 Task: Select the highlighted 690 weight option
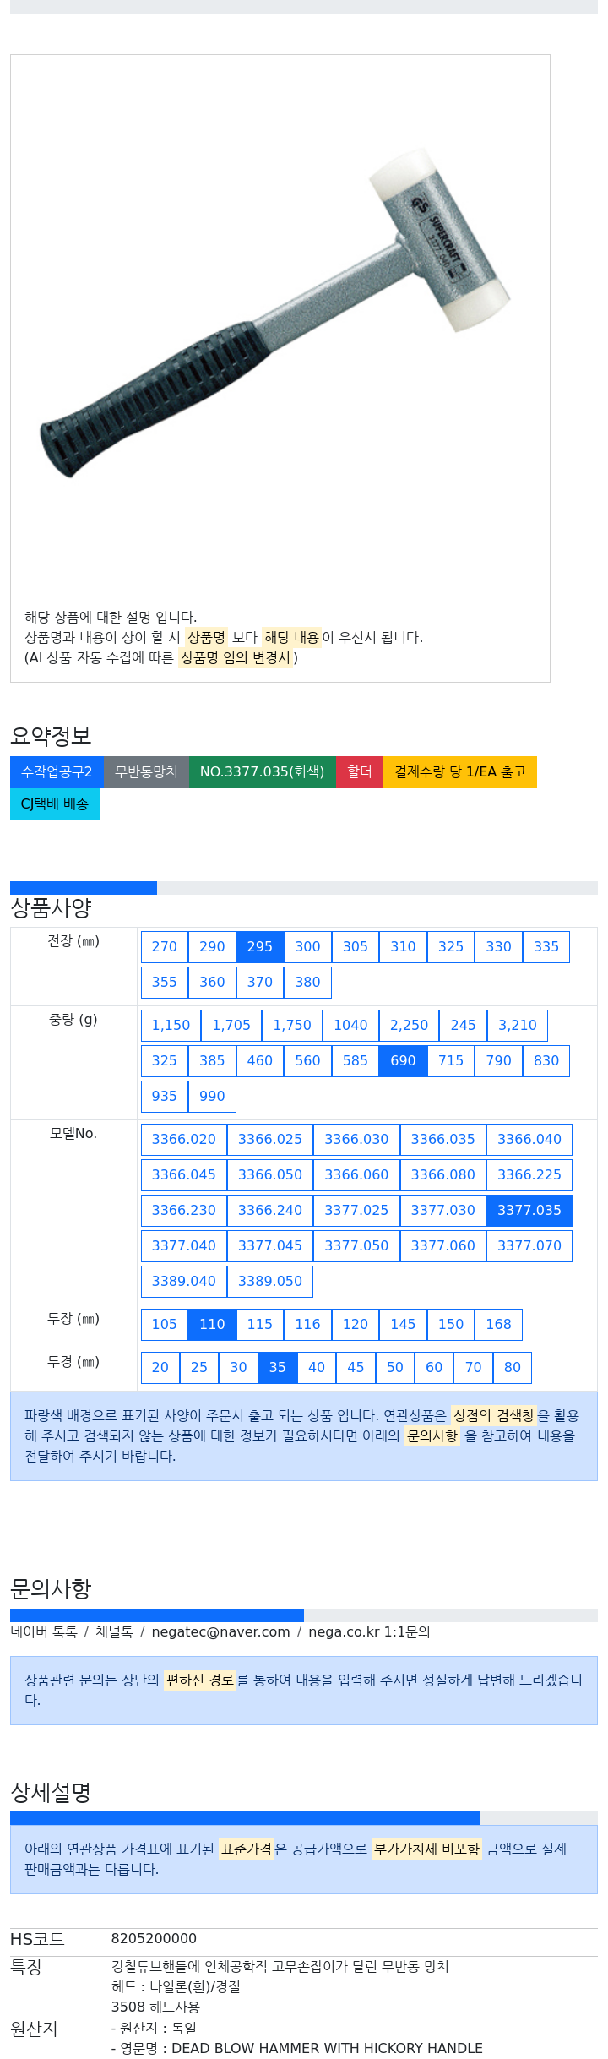403,1061
